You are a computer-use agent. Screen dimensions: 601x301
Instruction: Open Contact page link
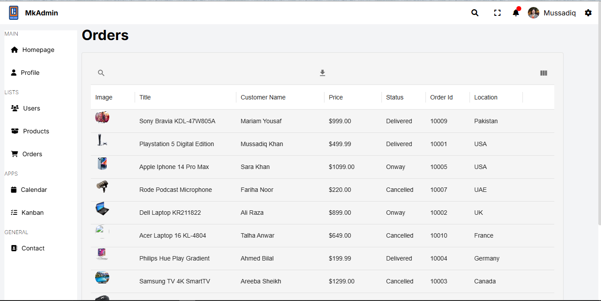[33, 248]
